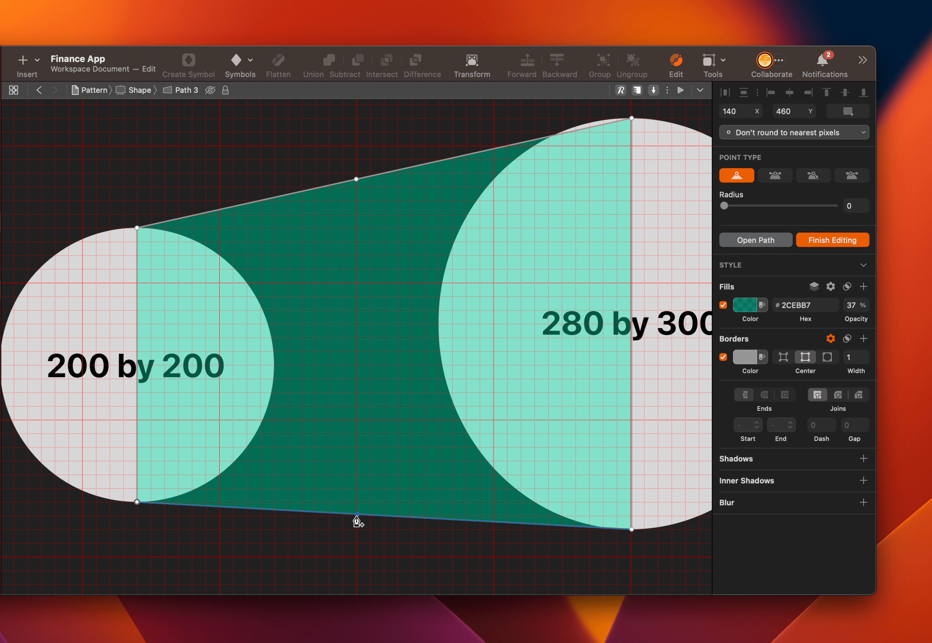Select the Mirrored point type
This screenshot has height=643, width=932.
pos(775,175)
